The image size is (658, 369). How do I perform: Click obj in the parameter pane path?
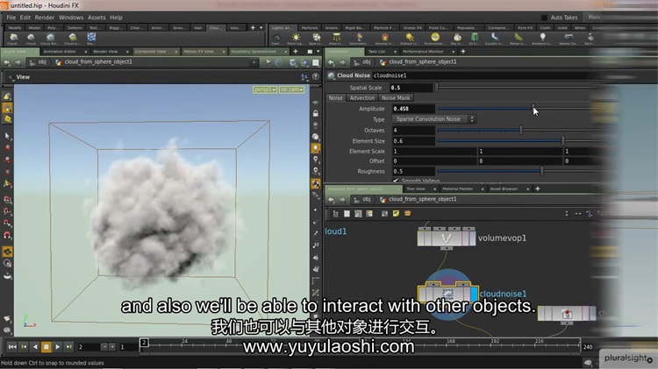coord(367,62)
